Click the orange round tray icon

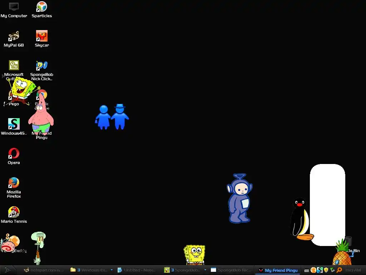point(313,270)
